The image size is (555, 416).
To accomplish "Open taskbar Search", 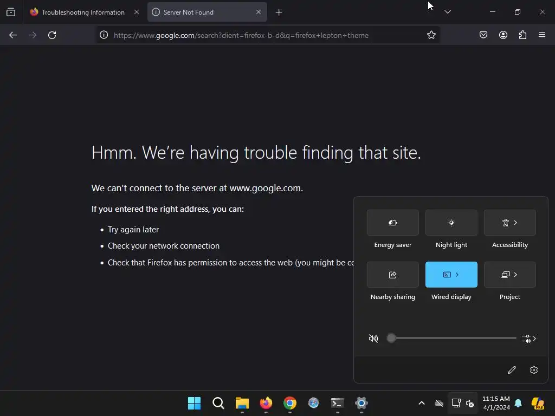I will 218,403.
